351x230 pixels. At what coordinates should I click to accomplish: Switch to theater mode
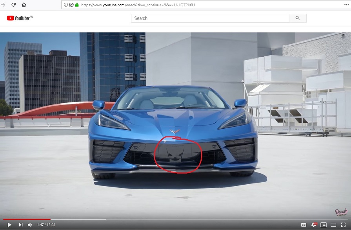[333, 225]
